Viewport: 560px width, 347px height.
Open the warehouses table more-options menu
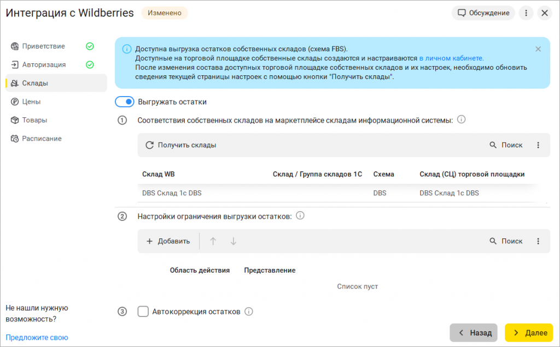click(x=538, y=145)
